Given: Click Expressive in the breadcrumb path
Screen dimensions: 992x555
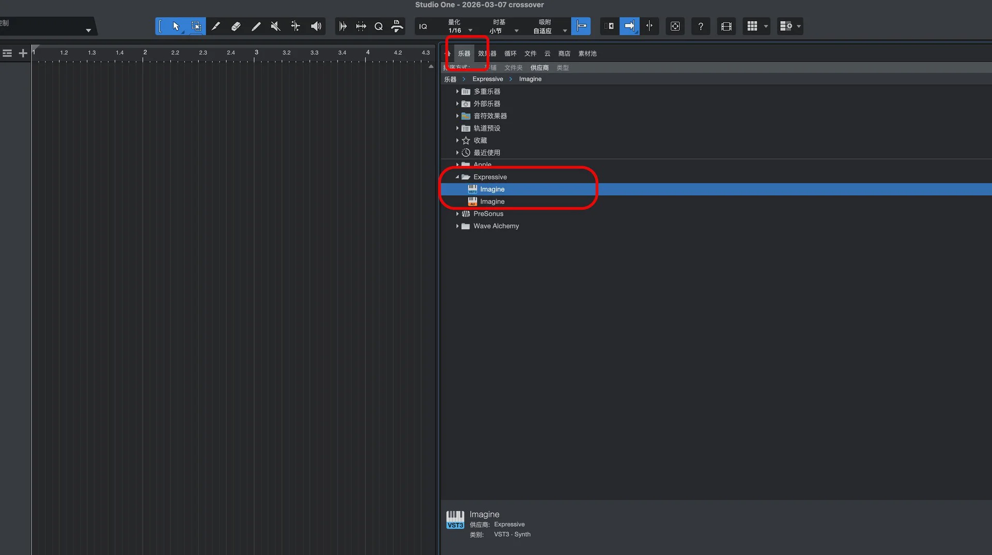Looking at the screenshot, I should [487, 79].
